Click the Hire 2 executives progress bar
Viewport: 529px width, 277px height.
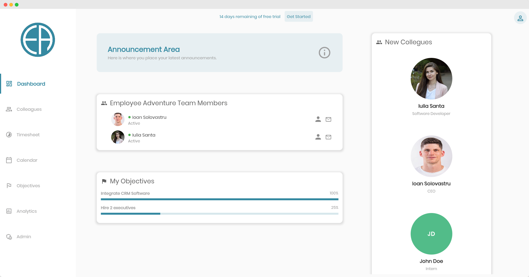click(219, 214)
